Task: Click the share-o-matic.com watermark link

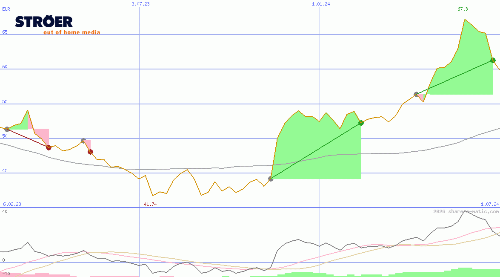Action: coord(466,211)
